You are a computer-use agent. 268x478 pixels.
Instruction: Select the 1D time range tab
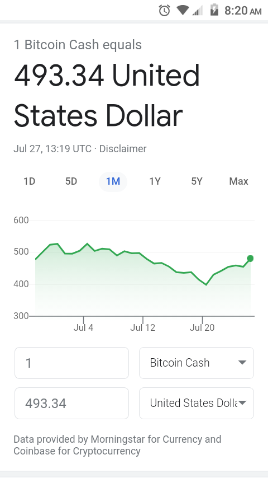coord(29,181)
